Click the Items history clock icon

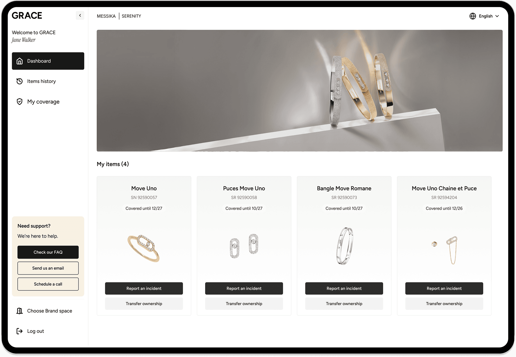pyautogui.click(x=20, y=81)
